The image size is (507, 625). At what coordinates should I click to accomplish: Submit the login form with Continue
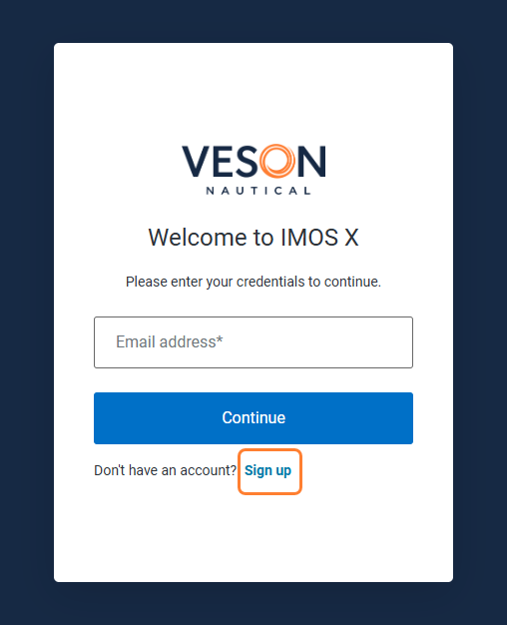click(253, 418)
